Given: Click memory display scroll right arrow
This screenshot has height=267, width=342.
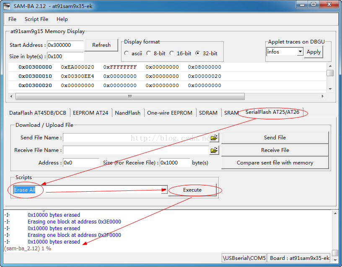Looking at the screenshot, I should (x=323, y=96).
